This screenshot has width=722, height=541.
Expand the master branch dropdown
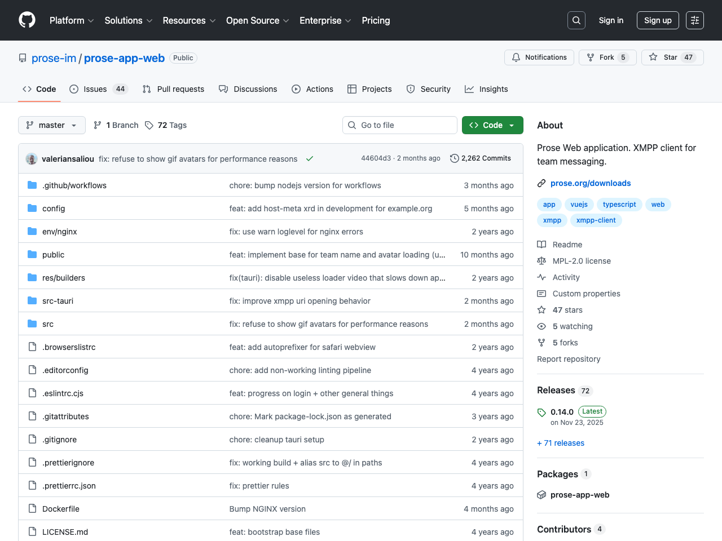[x=52, y=125]
